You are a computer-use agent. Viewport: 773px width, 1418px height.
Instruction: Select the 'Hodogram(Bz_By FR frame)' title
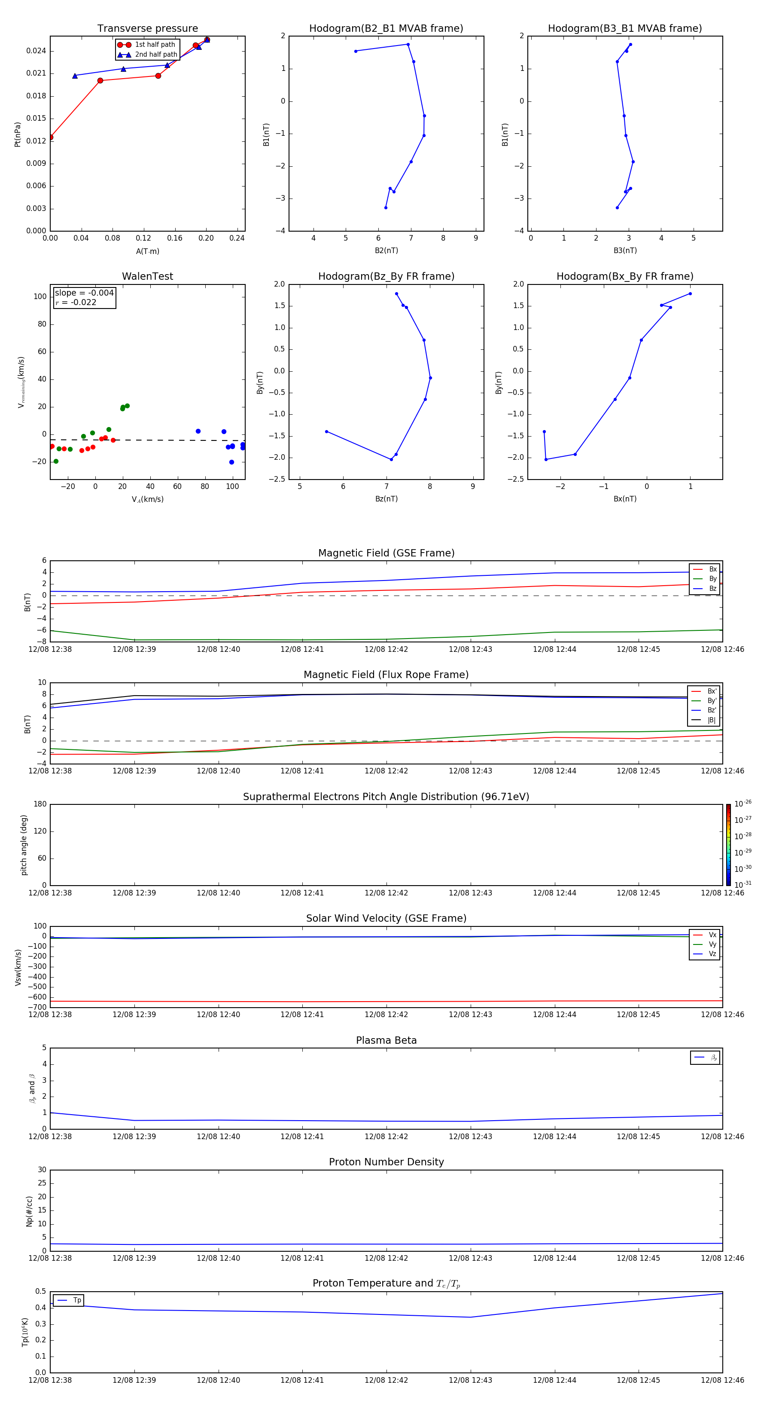pos(386,276)
